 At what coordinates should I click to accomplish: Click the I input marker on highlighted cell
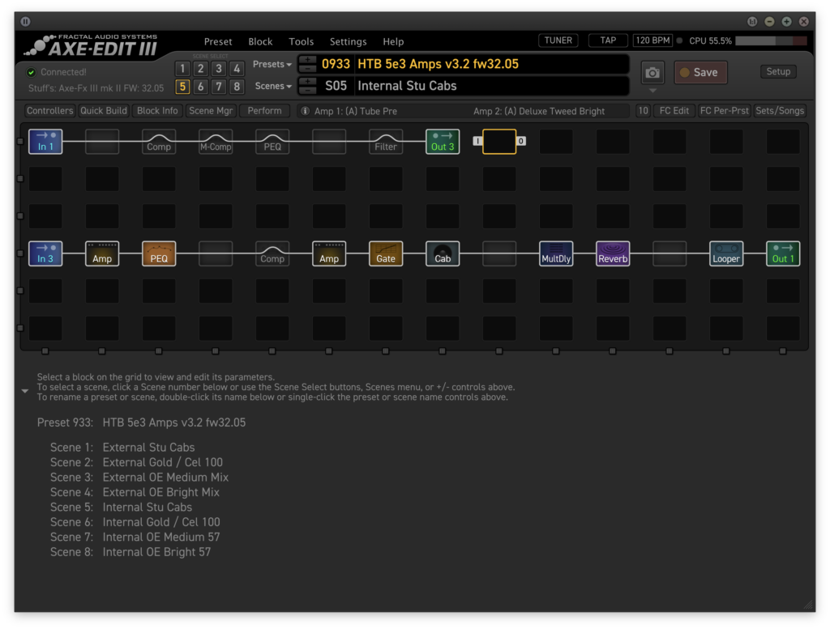[x=477, y=141]
